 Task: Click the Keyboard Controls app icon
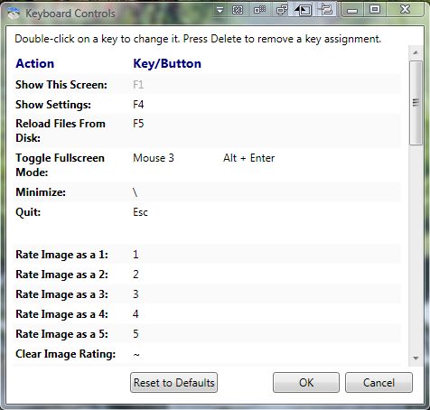[x=14, y=14]
